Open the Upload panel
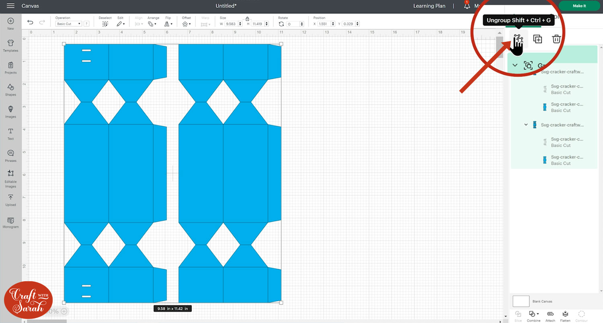603x323 pixels. (10, 200)
